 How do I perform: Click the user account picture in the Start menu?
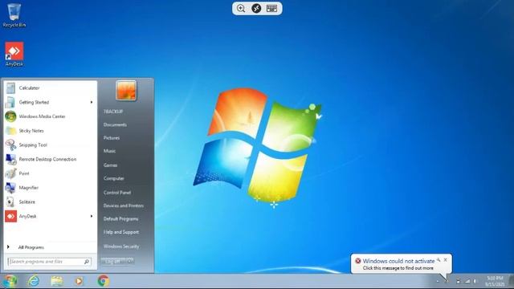(x=126, y=91)
